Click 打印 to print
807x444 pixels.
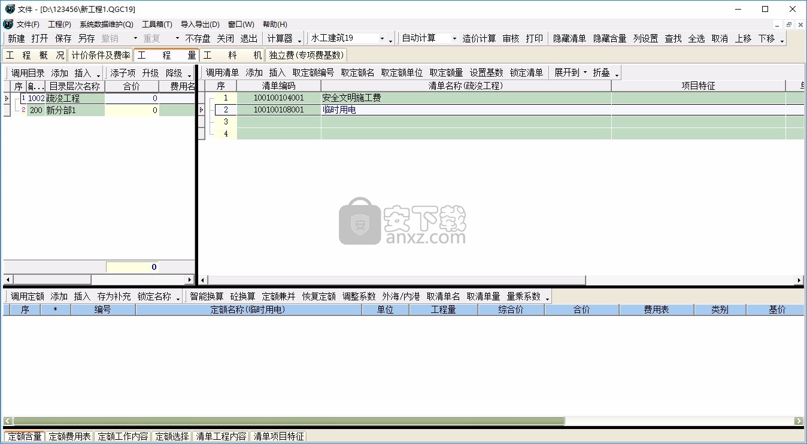(534, 38)
